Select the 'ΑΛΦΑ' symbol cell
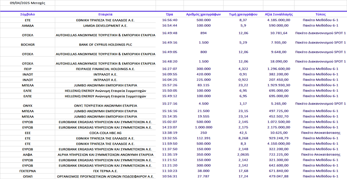Image resolution: width=347 pixels, height=179 pixels. coord(27,155)
